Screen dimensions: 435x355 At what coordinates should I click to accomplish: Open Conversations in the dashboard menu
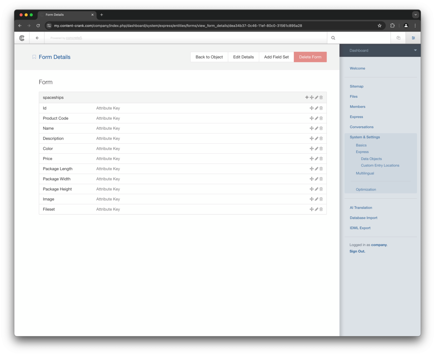(x=361, y=127)
